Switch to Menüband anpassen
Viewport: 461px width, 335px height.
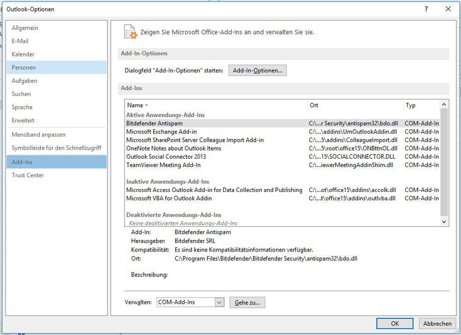coord(38,134)
